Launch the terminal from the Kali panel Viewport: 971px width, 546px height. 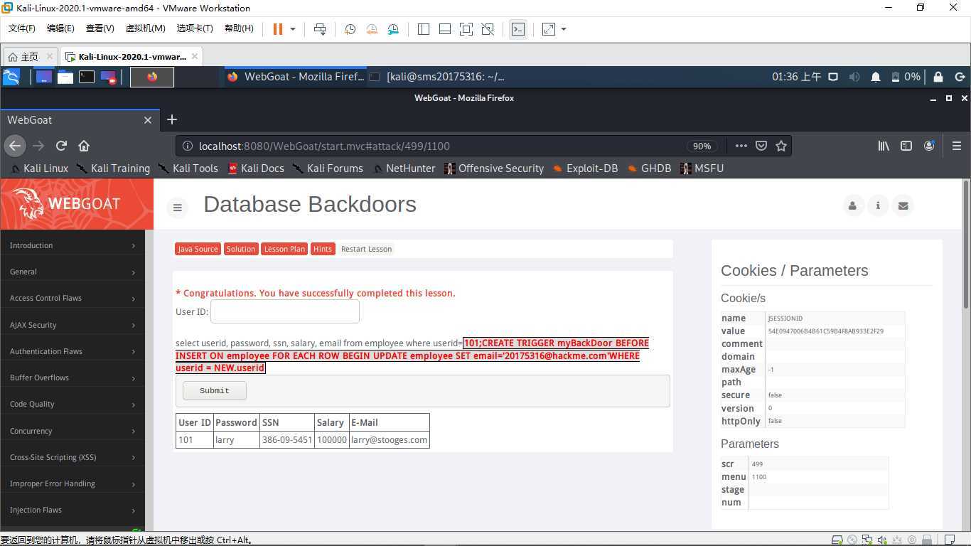point(87,77)
